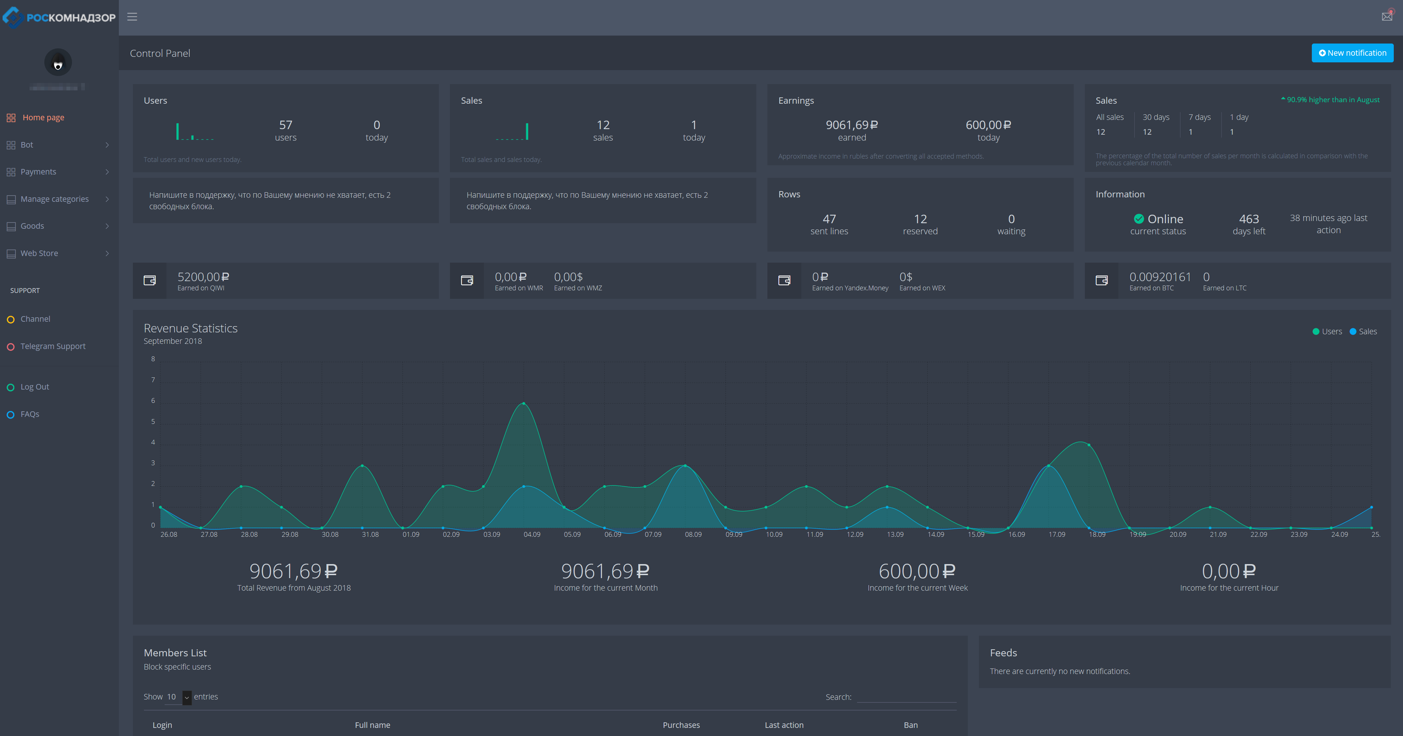Click the 04.09 peak chart point
1403x736 pixels.
[523, 403]
